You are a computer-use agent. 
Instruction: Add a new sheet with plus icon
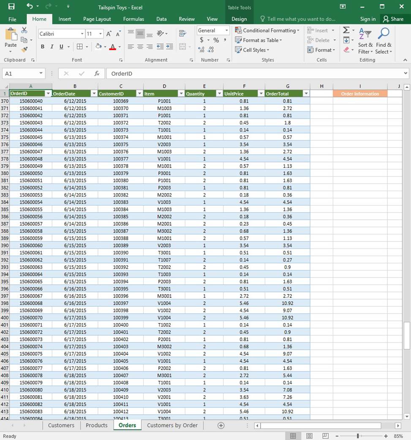click(220, 425)
